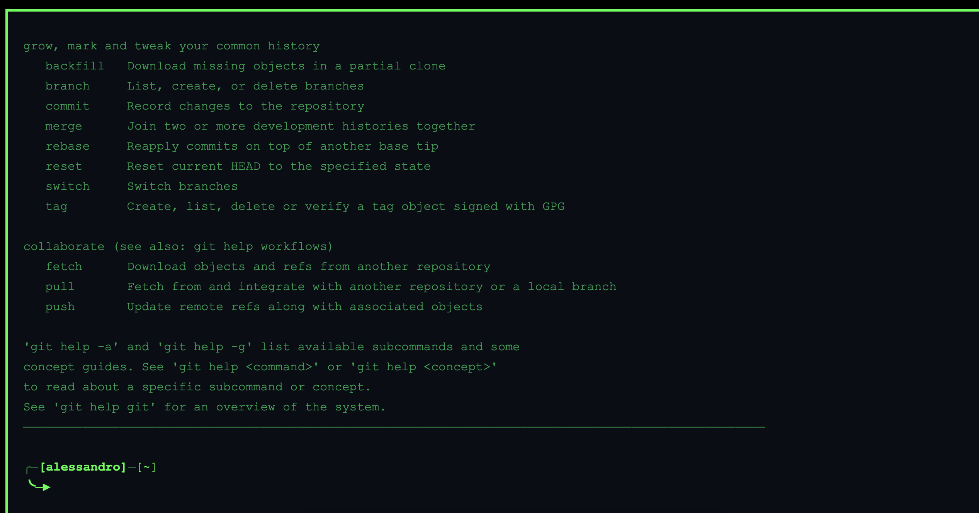
Task: Click the push command name
Action: (x=59, y=307)
